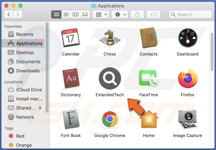This screenshot has width=216, height=150.
Task: Select the FaceTime app icon
Action: [x=149, y=78]
